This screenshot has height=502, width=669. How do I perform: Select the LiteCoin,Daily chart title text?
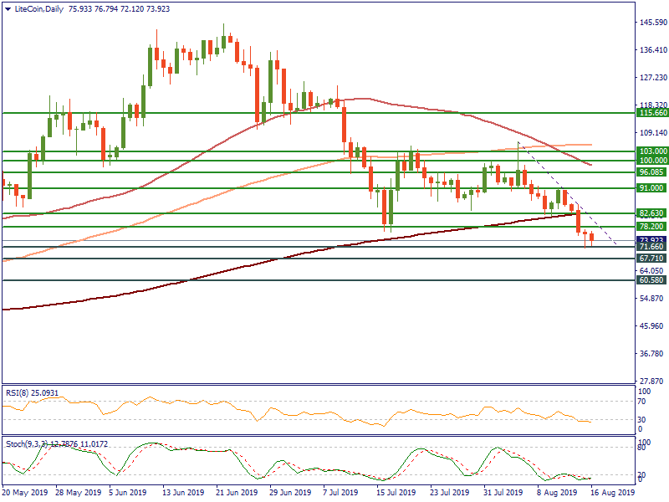click(38, 9)
